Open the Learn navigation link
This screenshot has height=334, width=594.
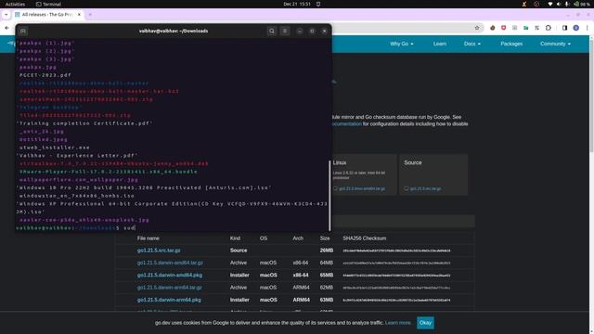pyautogui.click(x=439, y=44)
